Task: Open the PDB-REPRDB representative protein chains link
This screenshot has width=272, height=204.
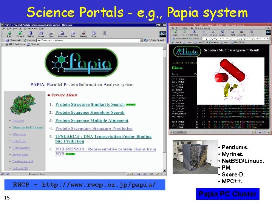Action: [105, 151]
